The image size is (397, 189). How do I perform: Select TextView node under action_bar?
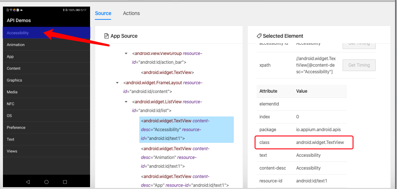click(x=167, y=73)
